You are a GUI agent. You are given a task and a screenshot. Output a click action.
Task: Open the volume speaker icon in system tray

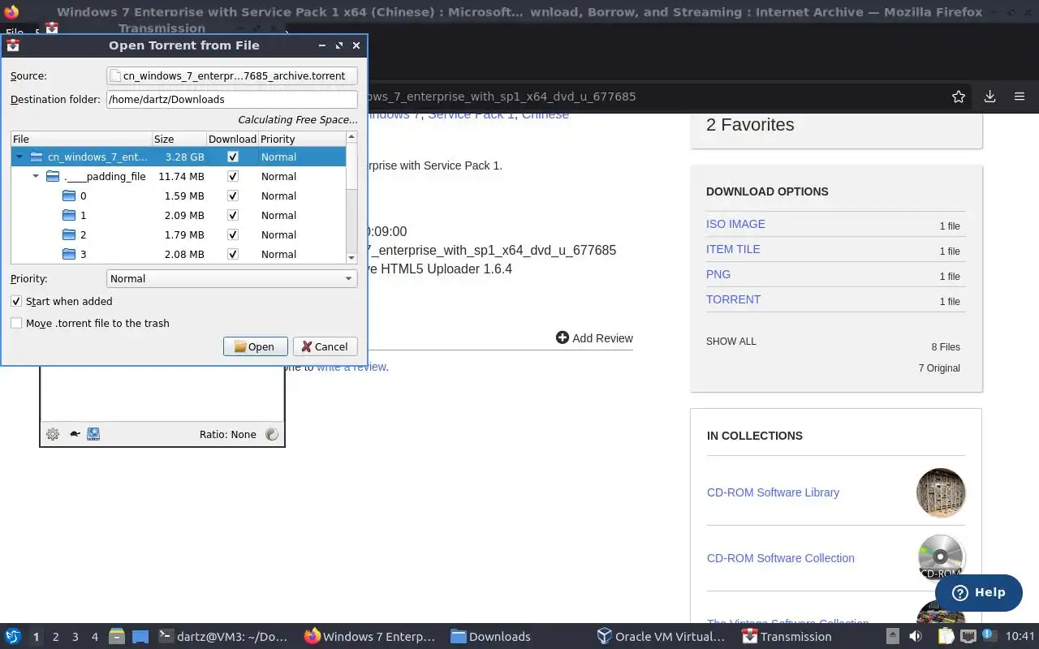(x=916, y=636)
